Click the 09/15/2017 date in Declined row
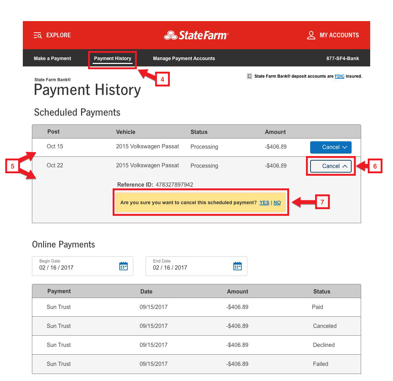 (153, 345)
